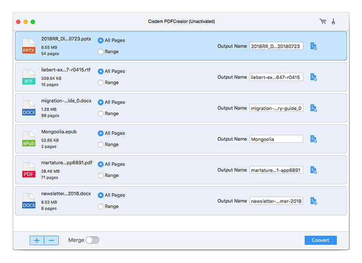362x263 pixels.
Task: Click the DOCX icon for migration file
Action: (x=29, y=108)
